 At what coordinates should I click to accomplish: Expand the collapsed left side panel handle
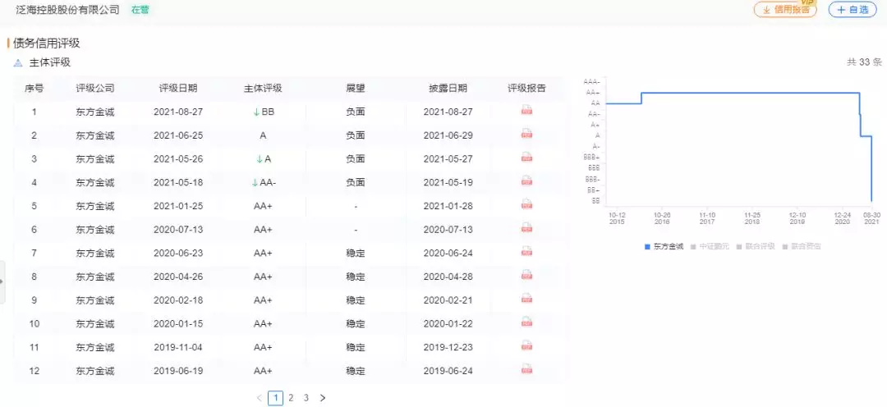click(2, 282)
